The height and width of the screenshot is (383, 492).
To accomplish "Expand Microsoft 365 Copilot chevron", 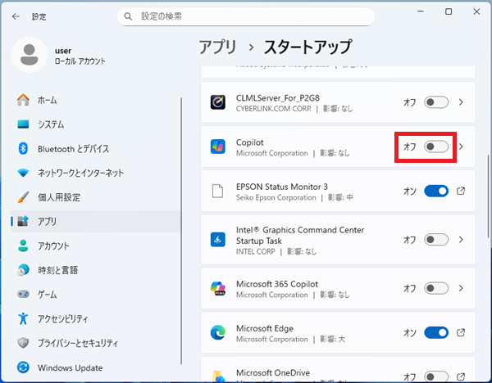I will (461, 288).
